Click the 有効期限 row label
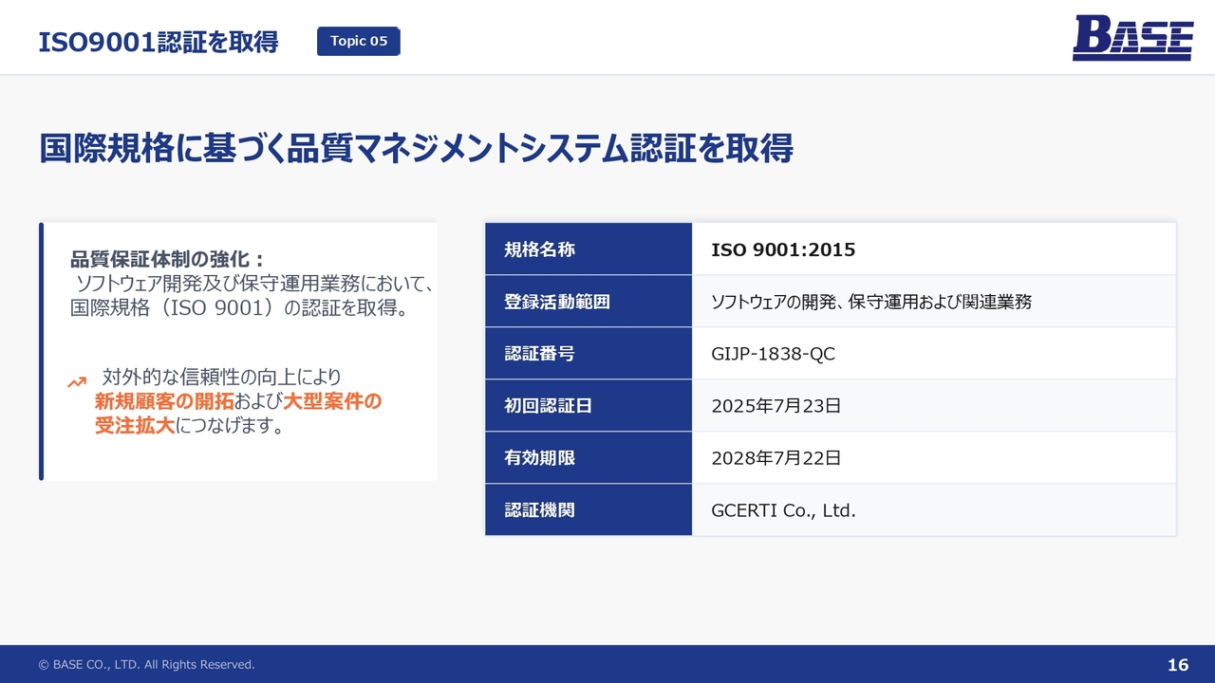Viewport: 1215px width, 683px height. [x=539, y=458]
